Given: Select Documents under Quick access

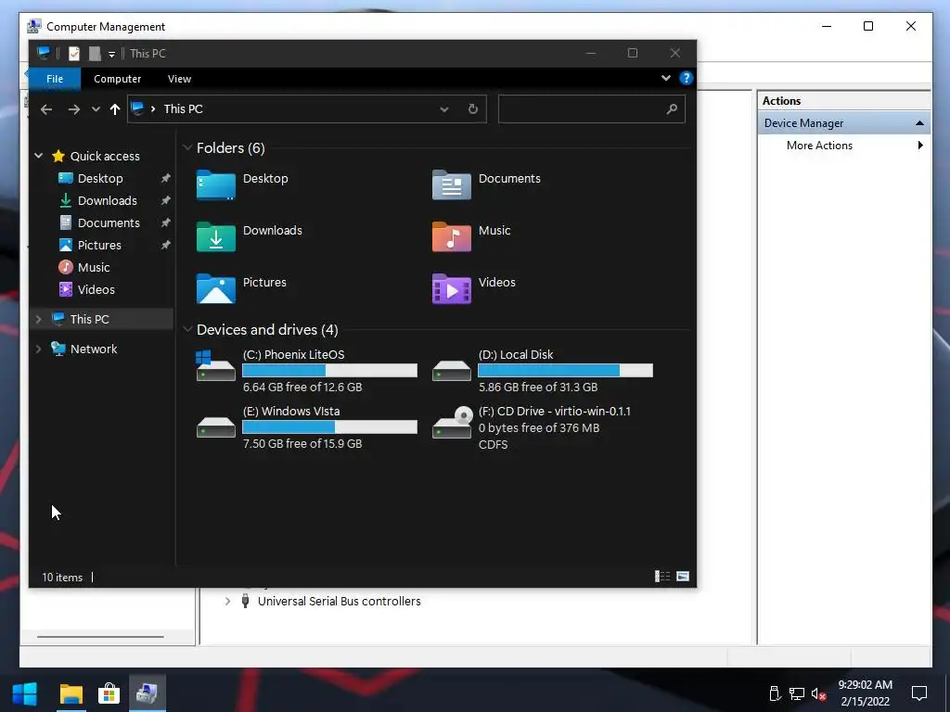Looking at the screenshot, I should (x=109, y=222).
